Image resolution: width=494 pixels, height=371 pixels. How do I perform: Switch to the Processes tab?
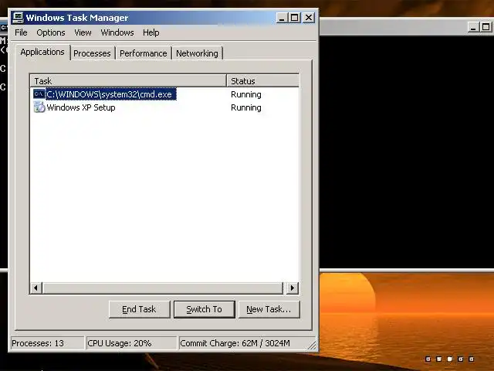point(92,53)
